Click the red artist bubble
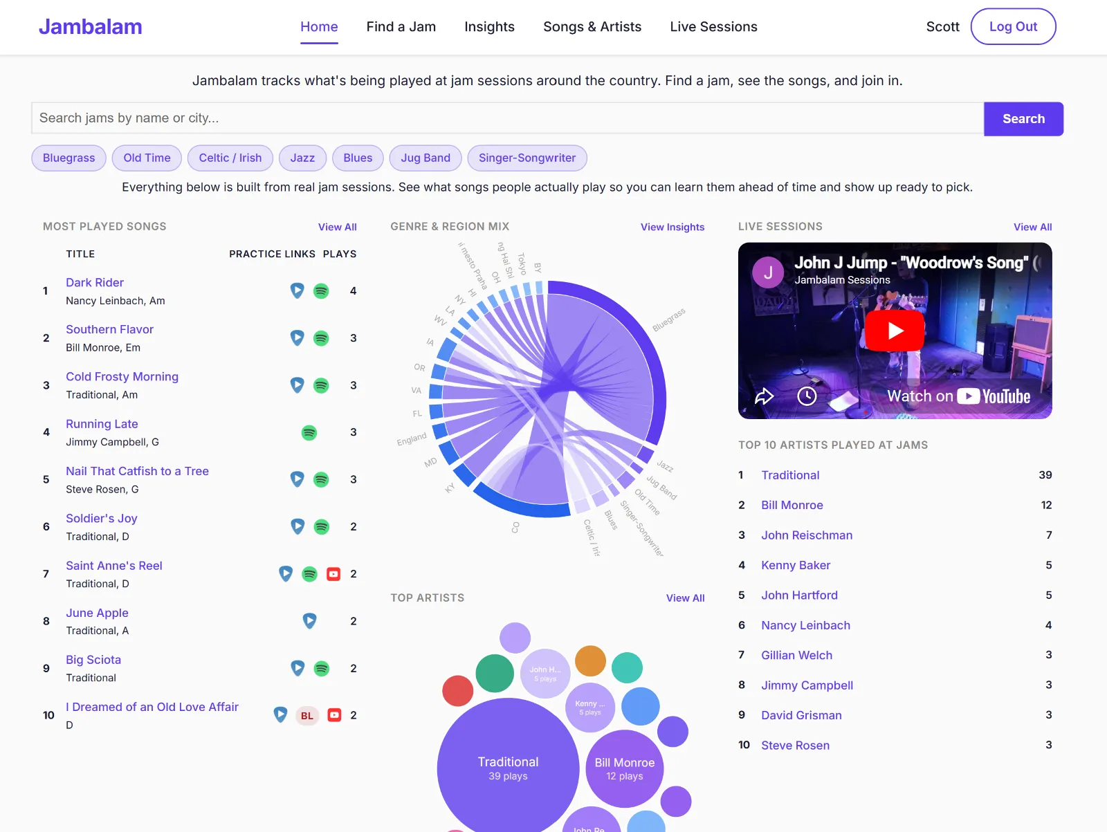Viewport: 1107px width, 832px height. (457, 691)
